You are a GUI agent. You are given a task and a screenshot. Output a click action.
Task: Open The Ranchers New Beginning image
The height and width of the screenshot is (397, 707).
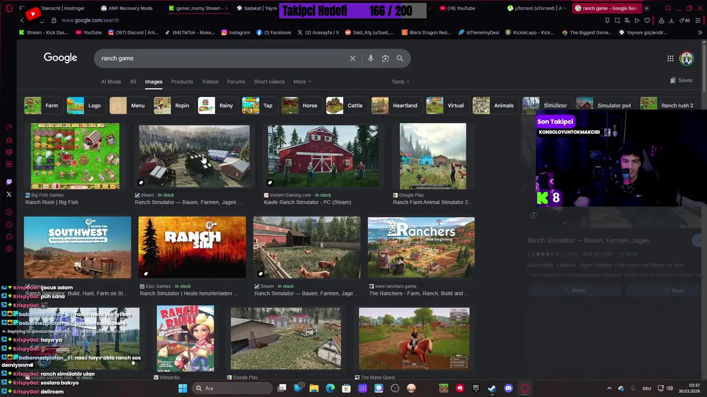tap(421, 248)
